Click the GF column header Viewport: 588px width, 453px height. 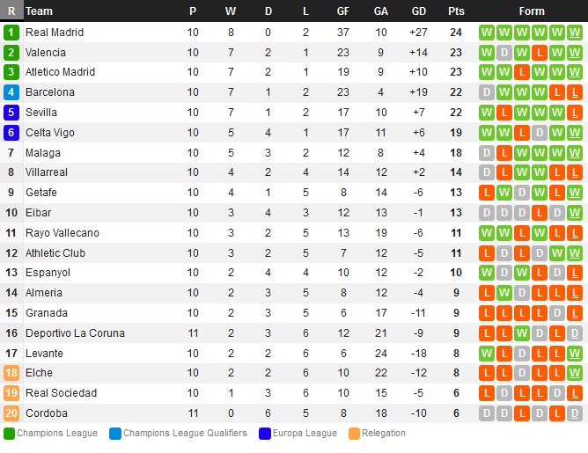pyautogui.click(x=343, y=11)
